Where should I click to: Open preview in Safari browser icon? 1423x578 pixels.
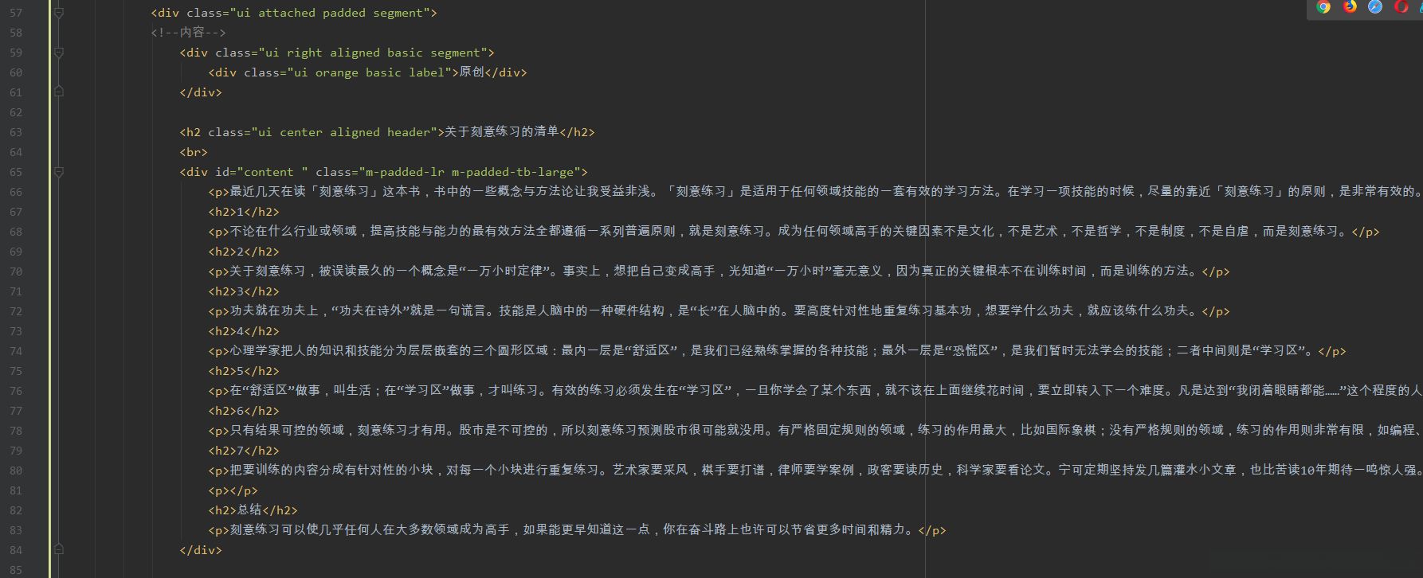click(x=1375, y=7)
